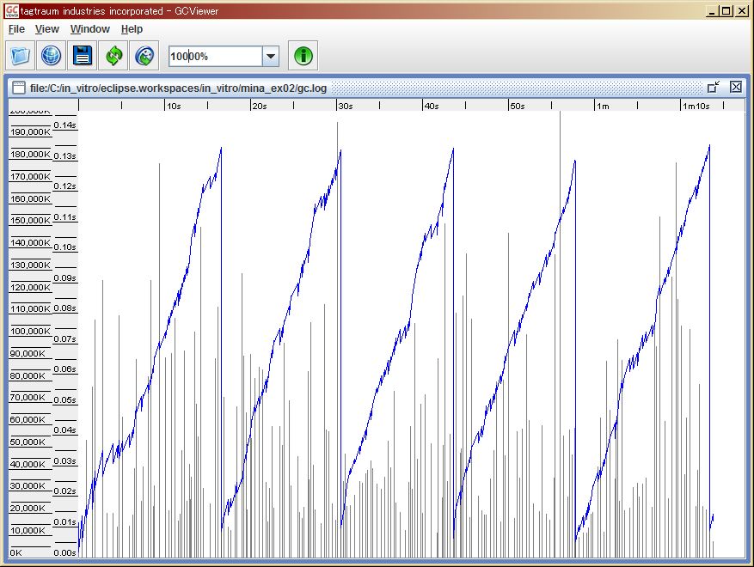The image size is (754, 567).
Task: Close the gc.log internal frame
Action: coord(736,87)
